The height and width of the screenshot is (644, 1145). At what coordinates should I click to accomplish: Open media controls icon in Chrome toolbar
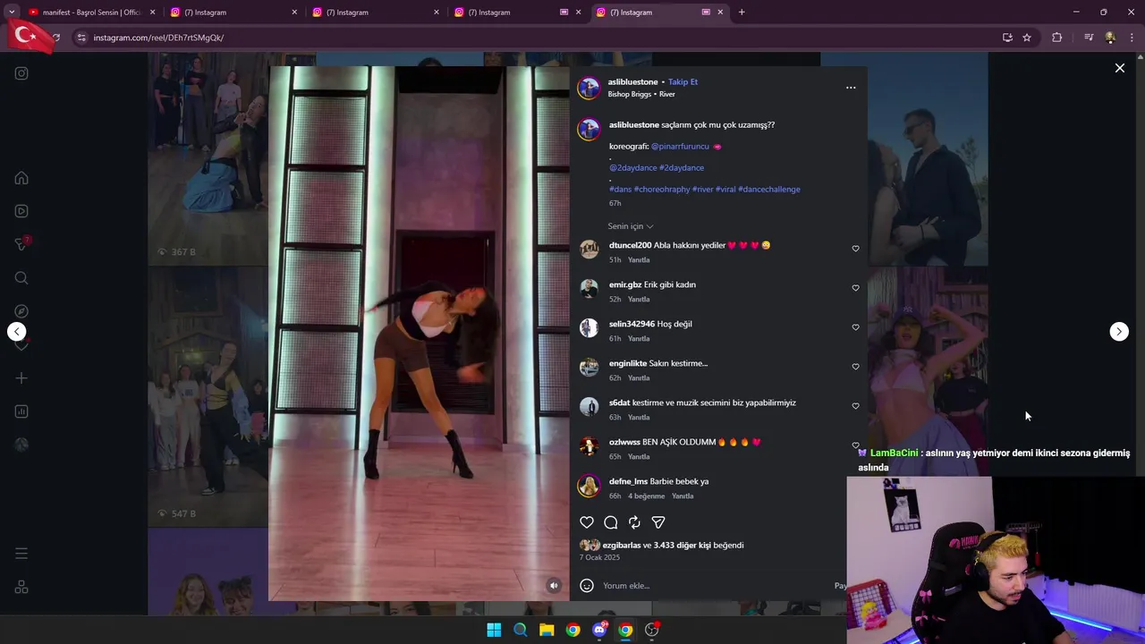tap(1089, 38)
